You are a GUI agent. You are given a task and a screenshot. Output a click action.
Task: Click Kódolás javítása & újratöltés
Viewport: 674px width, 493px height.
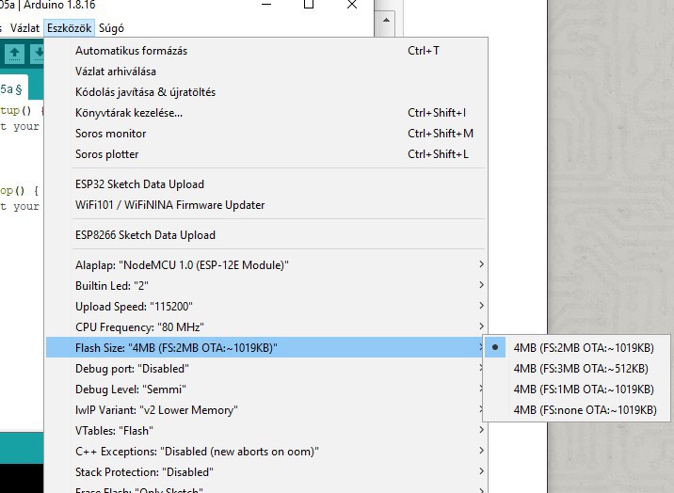pos(267,92)
